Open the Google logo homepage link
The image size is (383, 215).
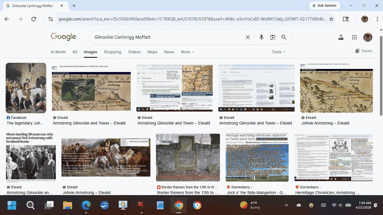point(63,37)
